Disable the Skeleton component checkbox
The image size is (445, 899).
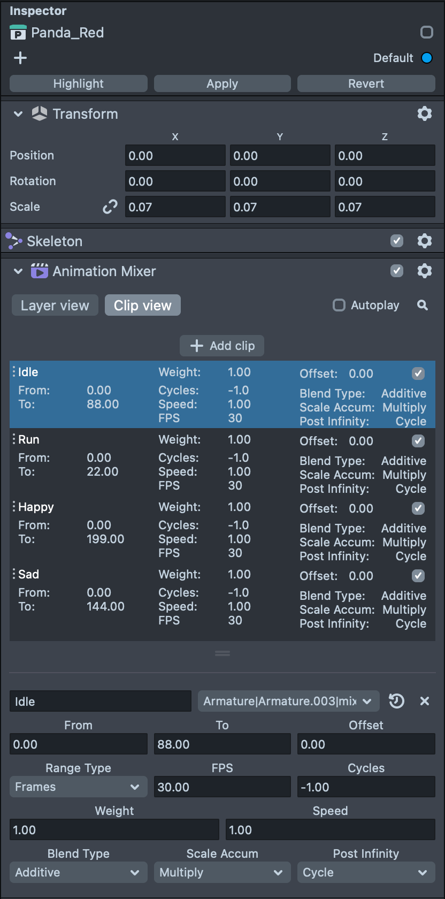(397, 241)
